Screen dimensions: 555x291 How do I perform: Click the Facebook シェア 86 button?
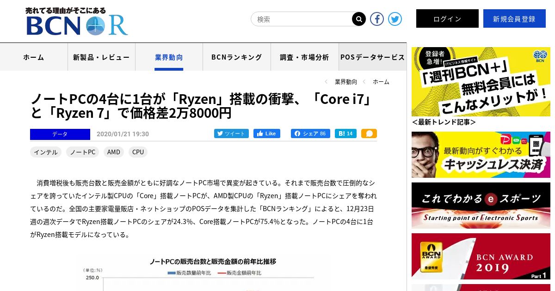310,133
